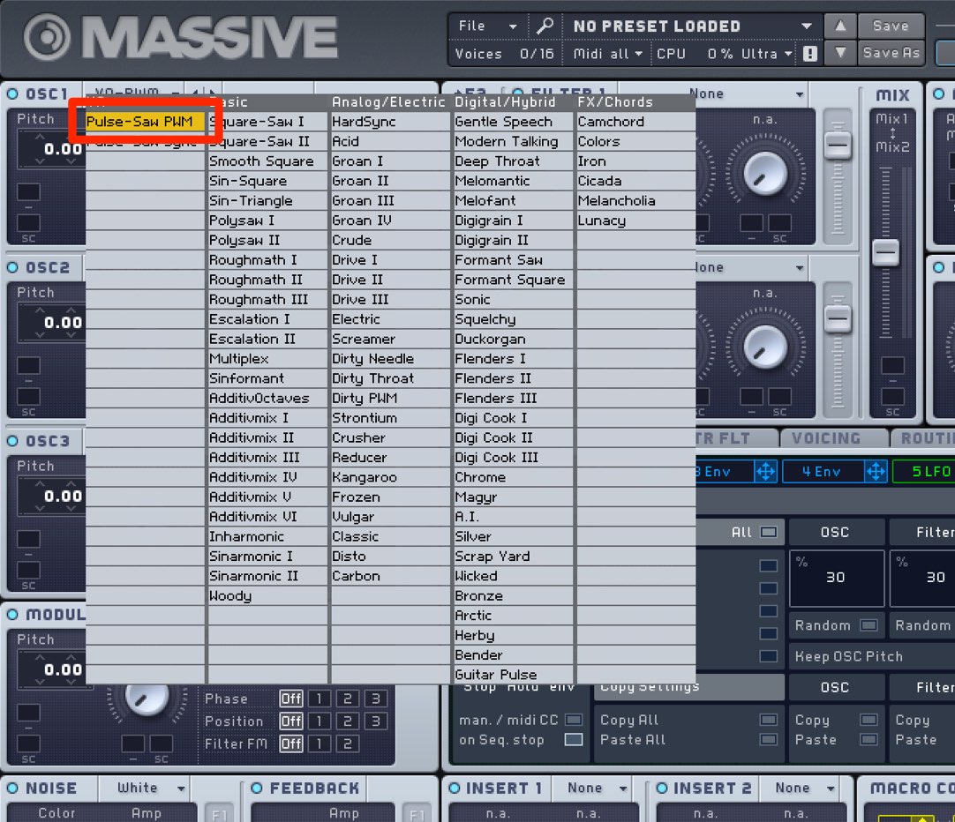Click the Save button
This screenshot has width=955, height=822.
[x=890, y=26]
